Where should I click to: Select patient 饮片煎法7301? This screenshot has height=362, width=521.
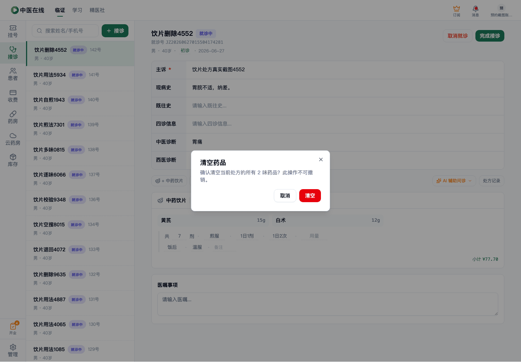80,128
